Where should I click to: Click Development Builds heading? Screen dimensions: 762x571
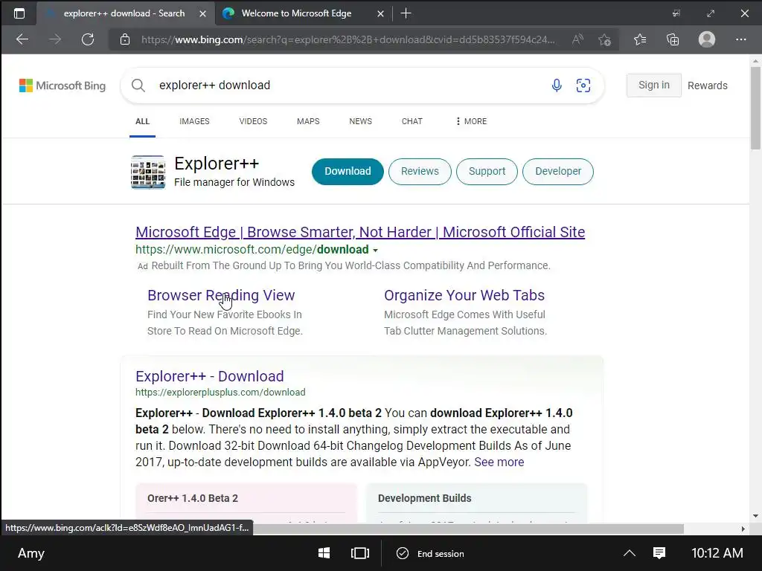(x=424, y=498)
